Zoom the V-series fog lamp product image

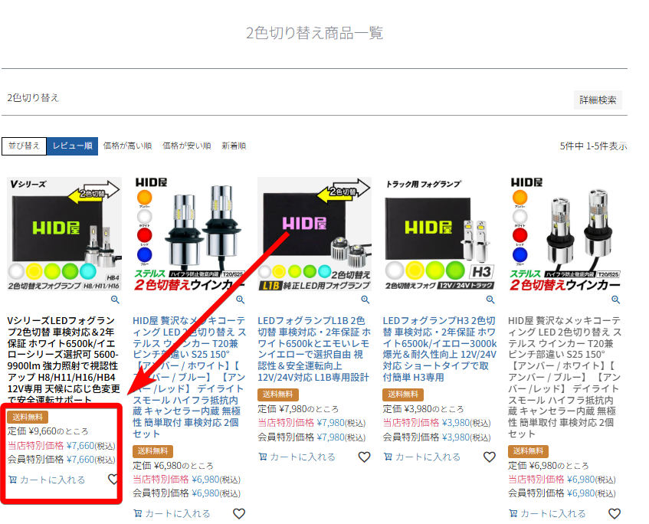(115, 300)
